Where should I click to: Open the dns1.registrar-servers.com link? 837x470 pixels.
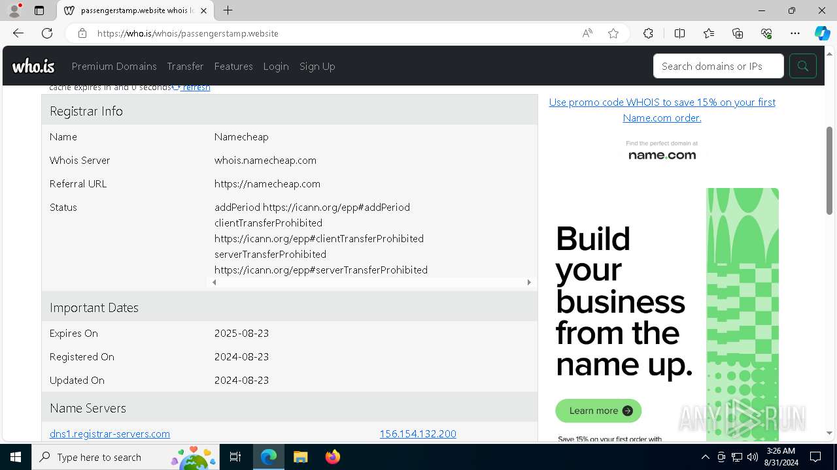click(x=110, y=433)
